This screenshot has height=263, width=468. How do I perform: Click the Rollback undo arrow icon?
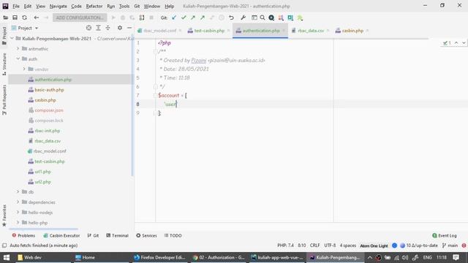(231, 18)
